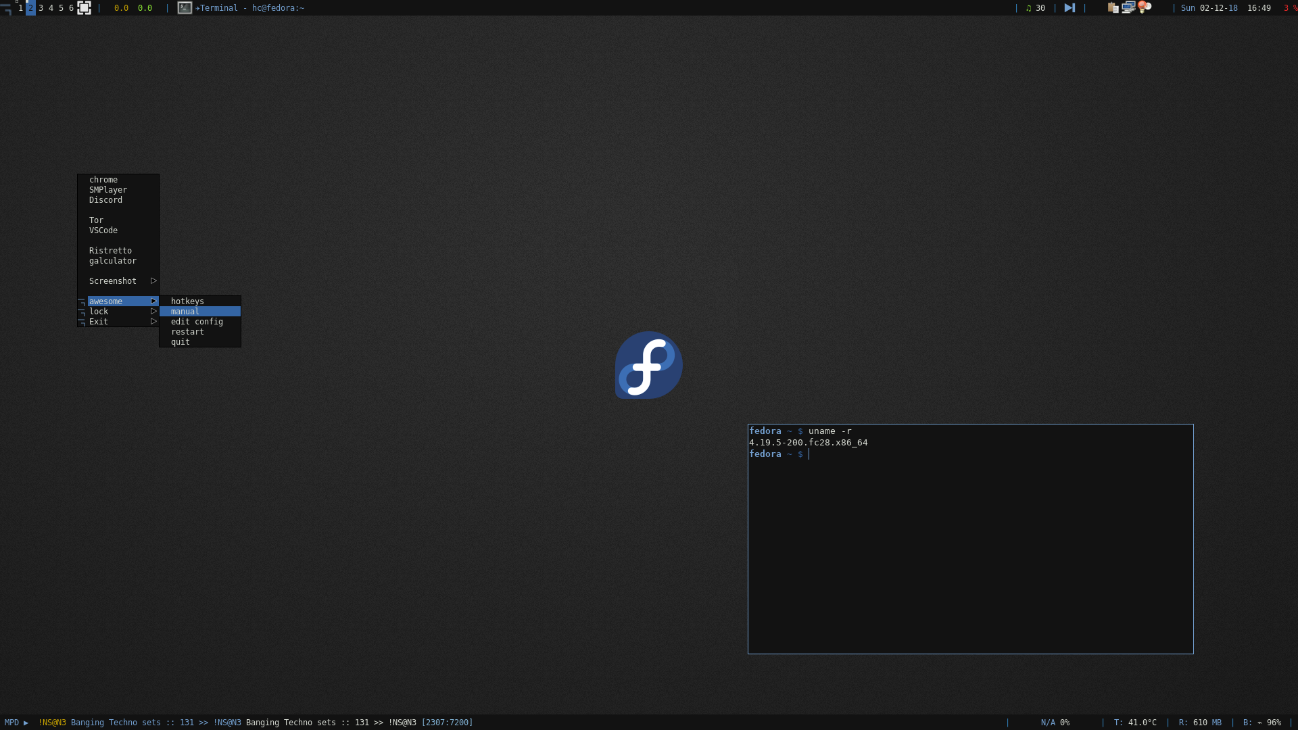The height and width of the screenshot is (730, 1298).
Task: Open the clipboard manager tray icon
Action: click(1113, 8)
